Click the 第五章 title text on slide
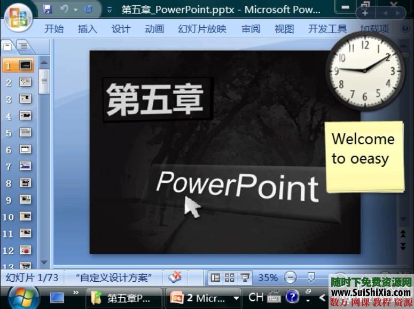Image resolution: width=414 pixels, height=309 pixels. point(156,99)
